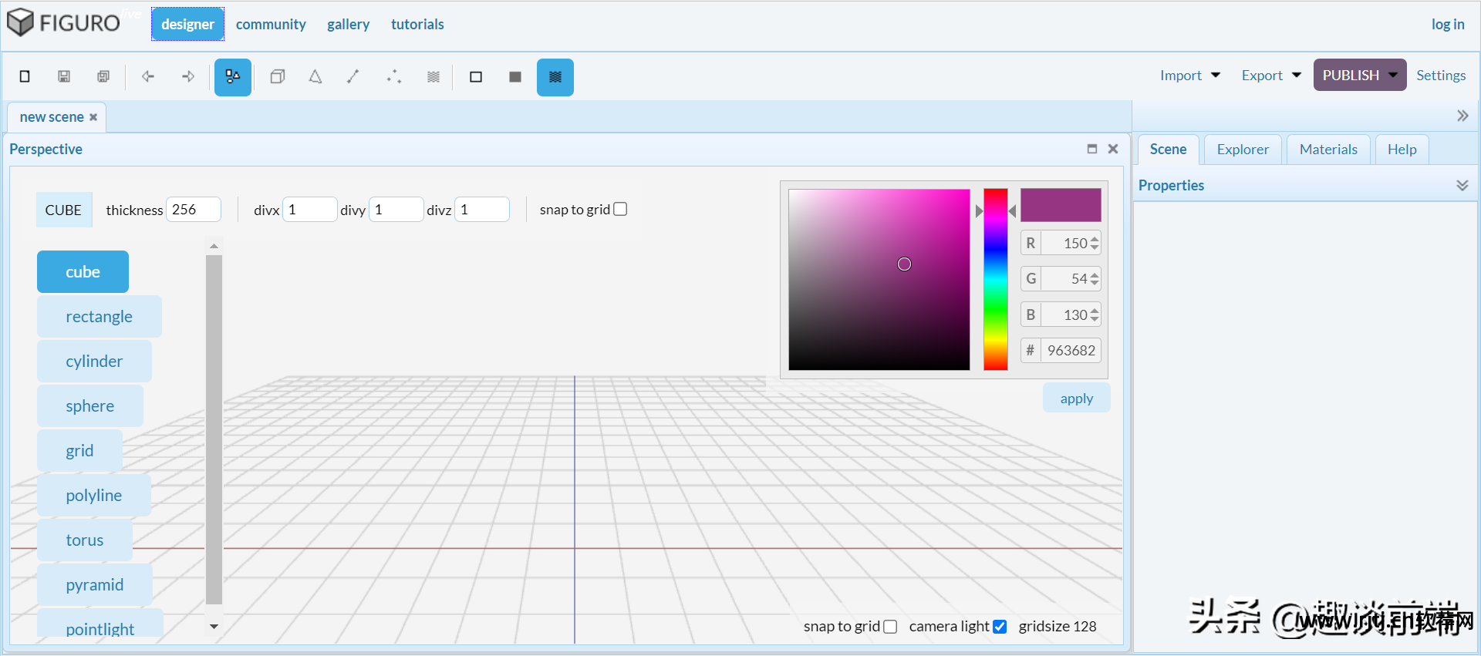Click the gray mesh pattern toolbar icon

point(434,76)
